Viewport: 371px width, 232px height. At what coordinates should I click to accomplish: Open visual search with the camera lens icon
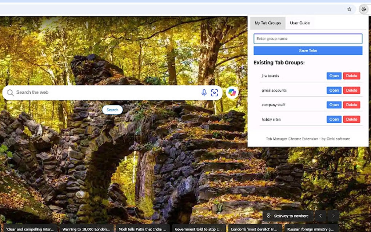[x=215, y=92]
